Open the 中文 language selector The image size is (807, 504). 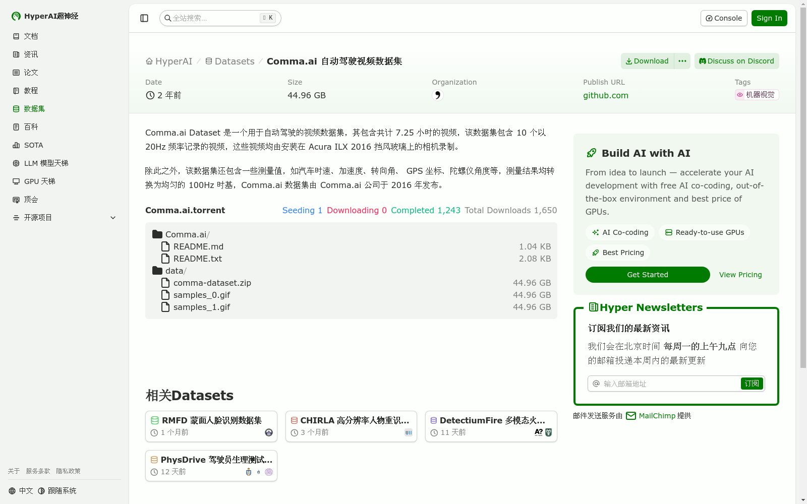pyautogui.click(x=21, y=491)
